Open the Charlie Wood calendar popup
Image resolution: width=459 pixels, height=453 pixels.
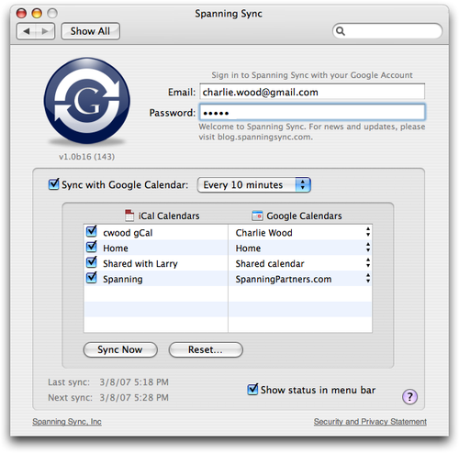[x=368, y=232]
